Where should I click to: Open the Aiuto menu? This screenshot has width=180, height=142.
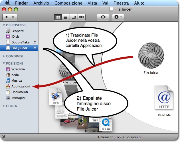tap(139, 3)
